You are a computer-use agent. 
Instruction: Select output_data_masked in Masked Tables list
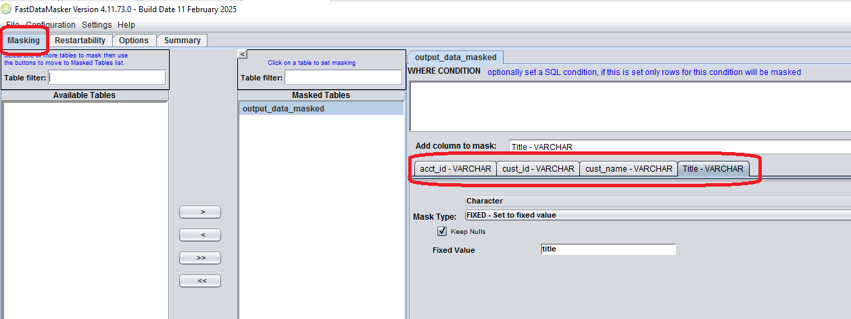(321, 108)
